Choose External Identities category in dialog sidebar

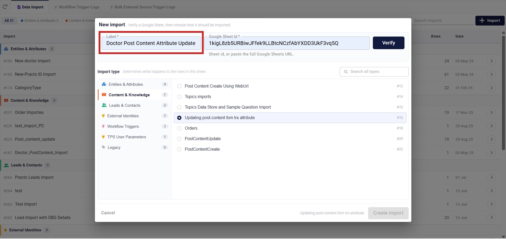[x=134, y=116]
